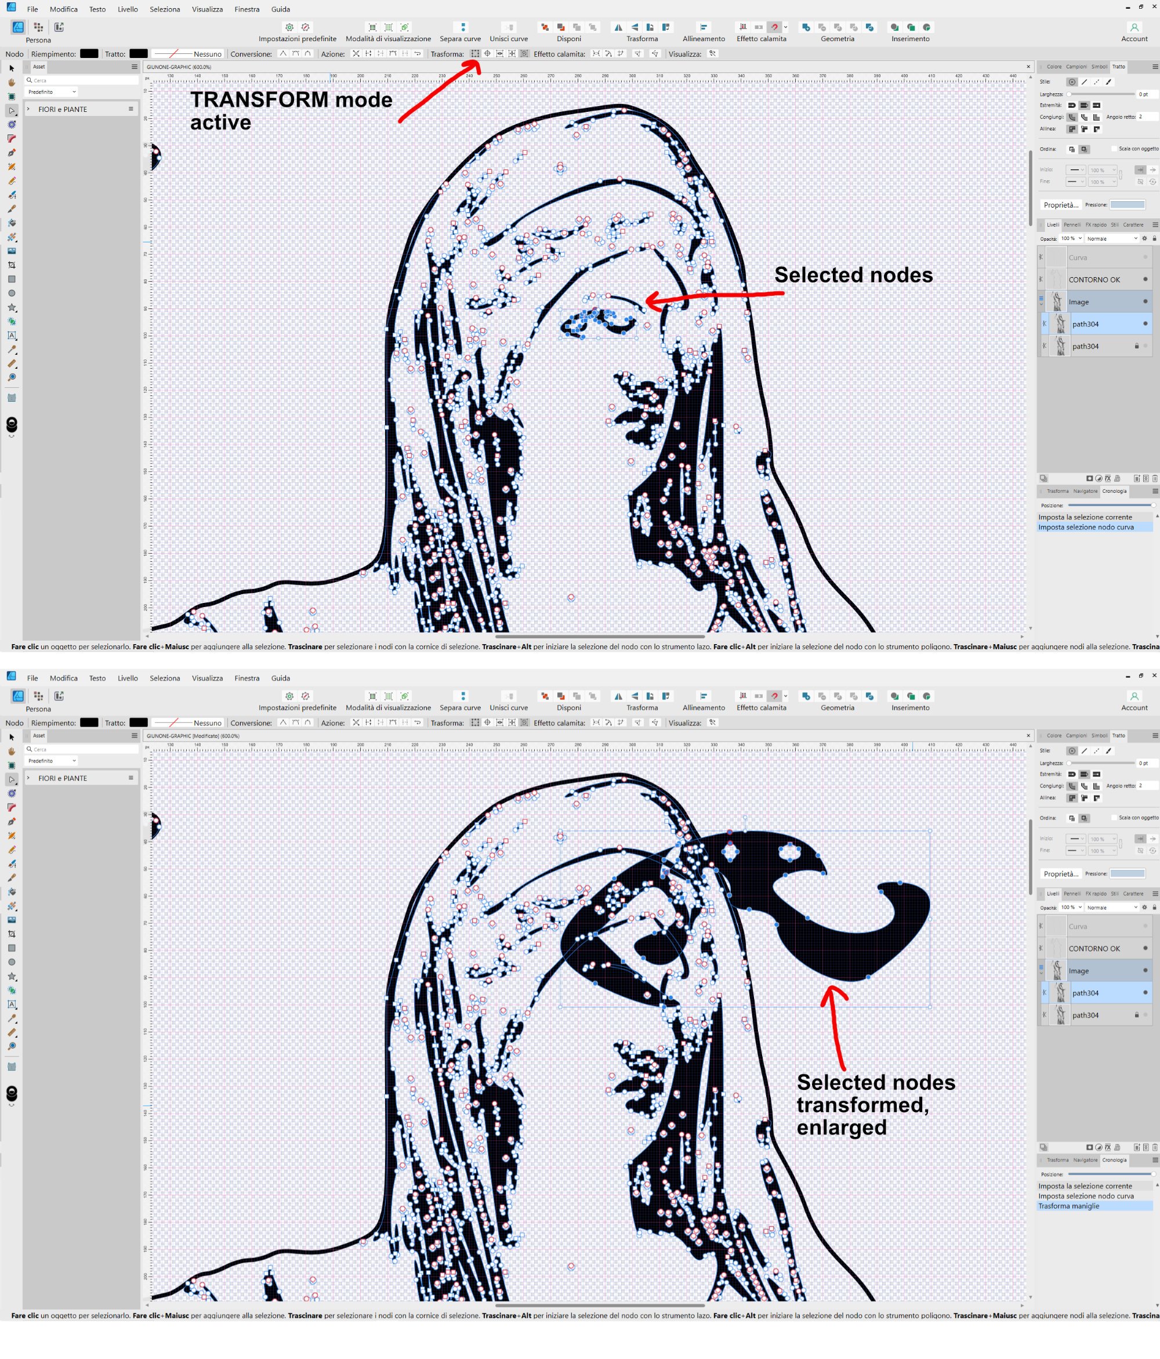Click delete layer trash icon, upper Livelli panel
Screen dimensions: 1160x1359
click(1155, 478)
